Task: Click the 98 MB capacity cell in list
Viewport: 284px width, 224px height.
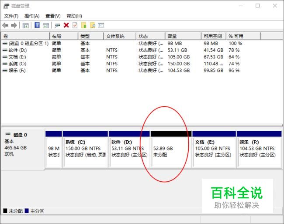Action: [x=175, y=44]
